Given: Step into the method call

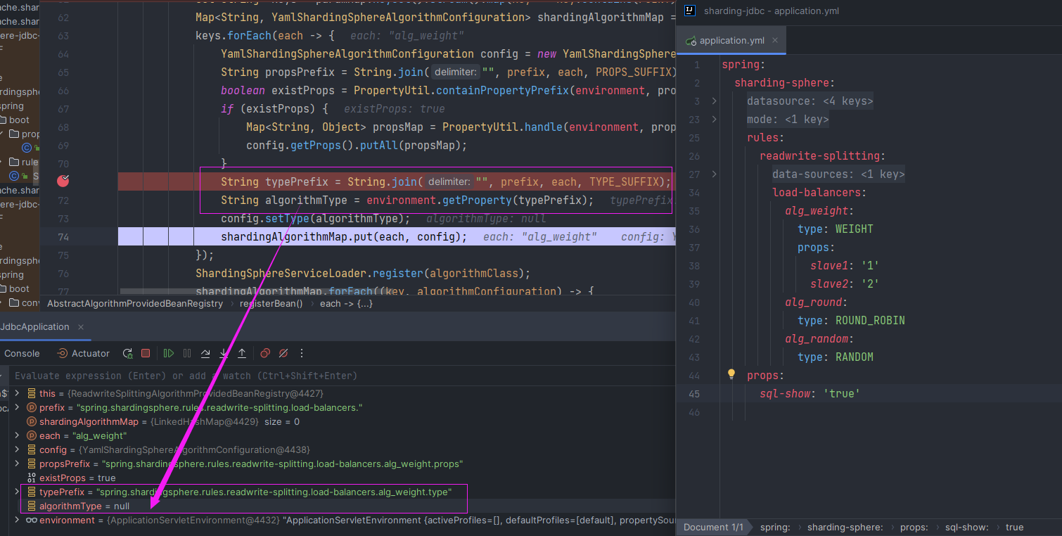Looking at the screenshot, I should [x=224, y=353].
